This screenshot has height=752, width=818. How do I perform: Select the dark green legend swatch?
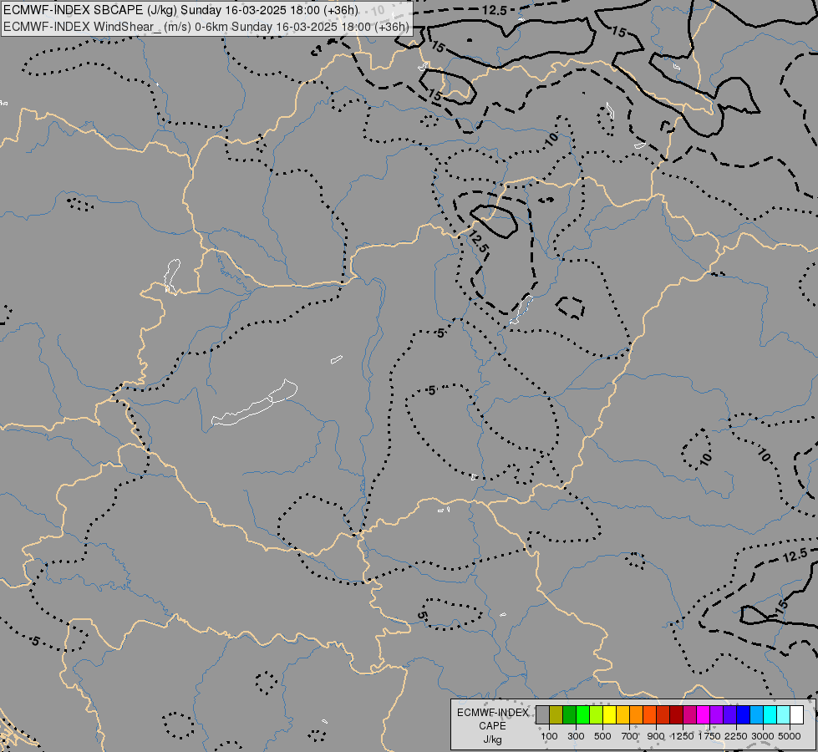[x=570, y=714]
